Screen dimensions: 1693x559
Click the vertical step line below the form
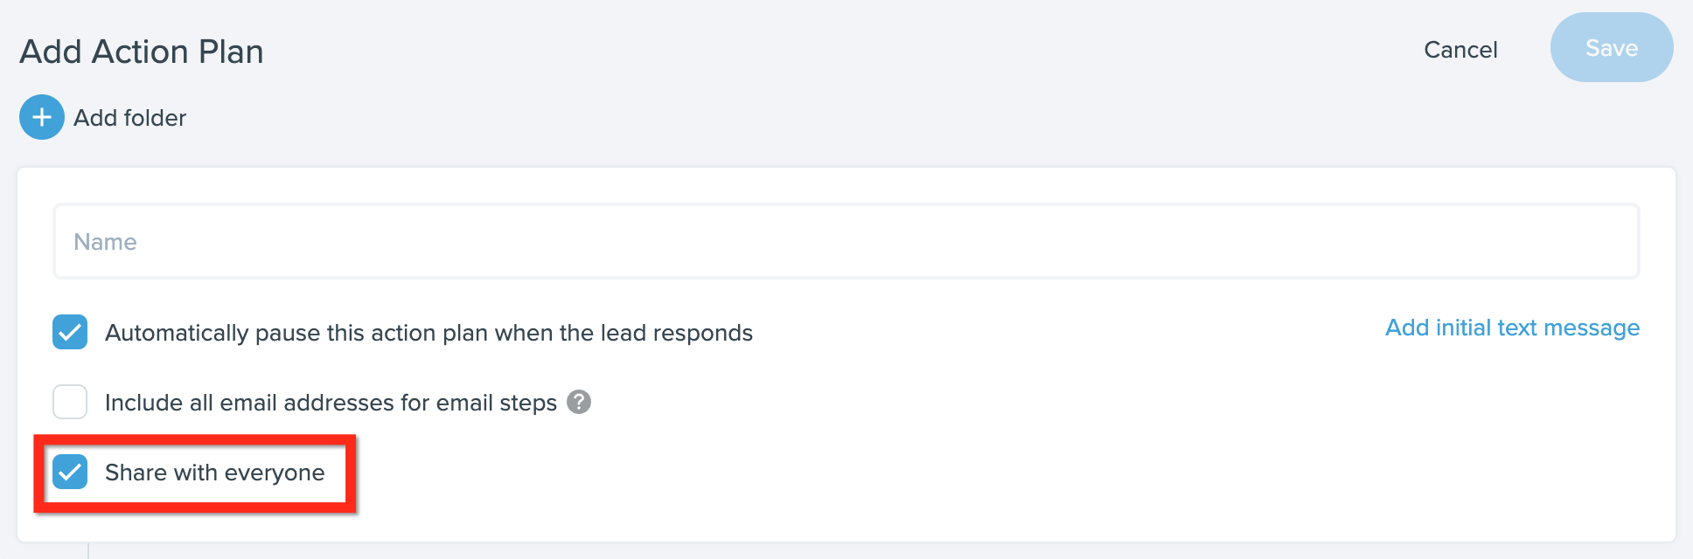point(88,550)
